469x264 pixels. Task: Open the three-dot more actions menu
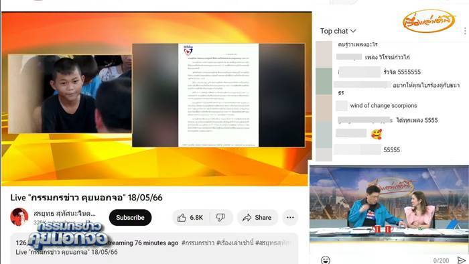point(290,217)
